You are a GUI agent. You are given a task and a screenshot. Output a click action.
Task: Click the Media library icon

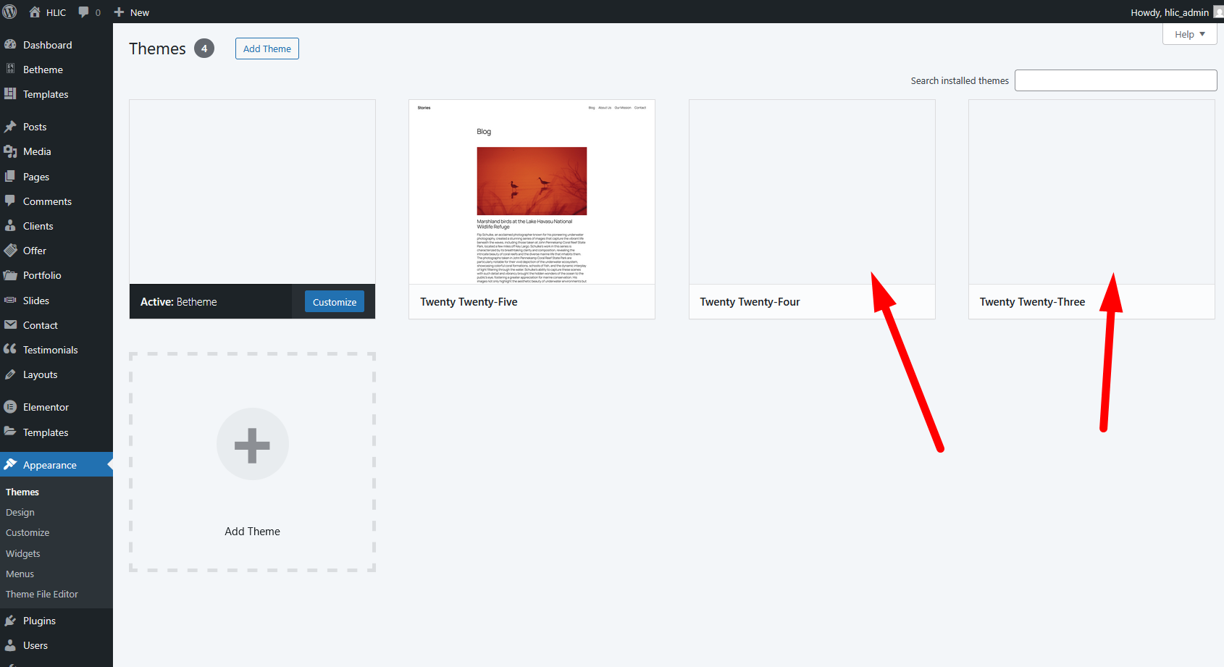point(10,151)
